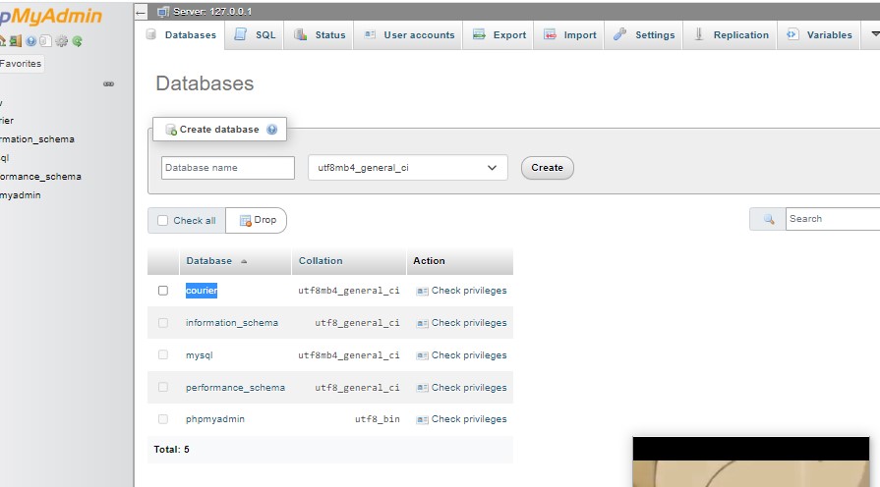The image size is (880, 487).
Task: Click Check privileges link for information_schema
Action: [x=468, y=323]
